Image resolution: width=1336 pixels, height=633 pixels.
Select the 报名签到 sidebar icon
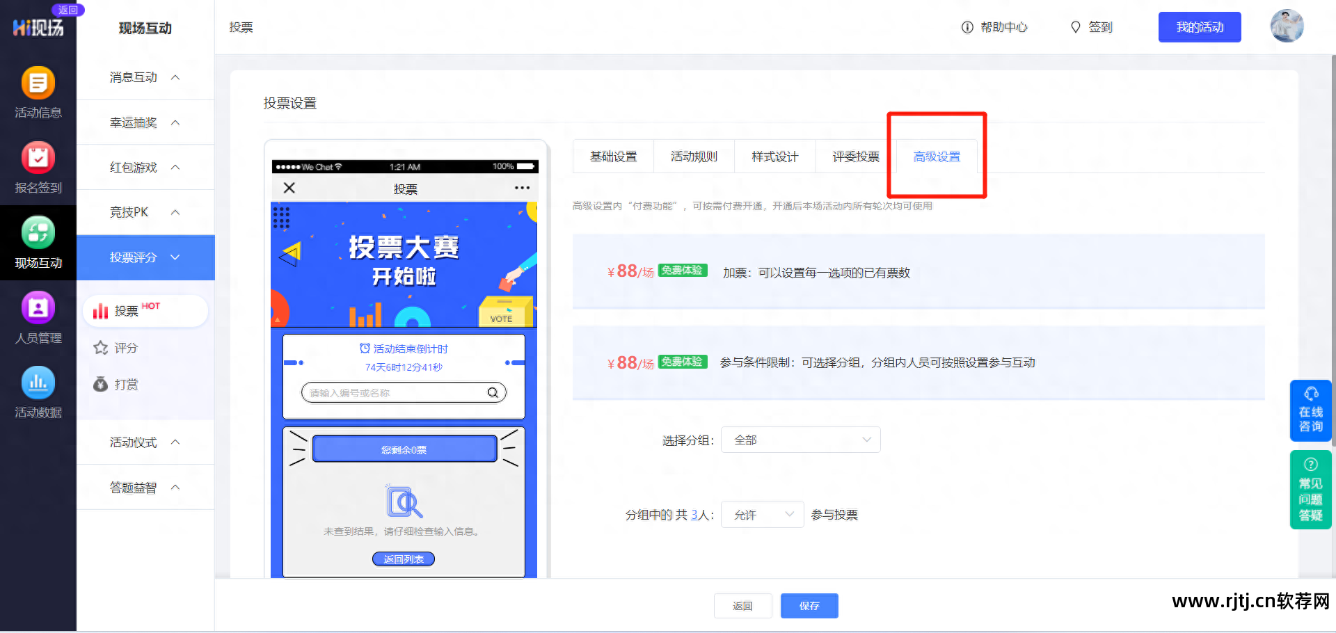(38, 167)
